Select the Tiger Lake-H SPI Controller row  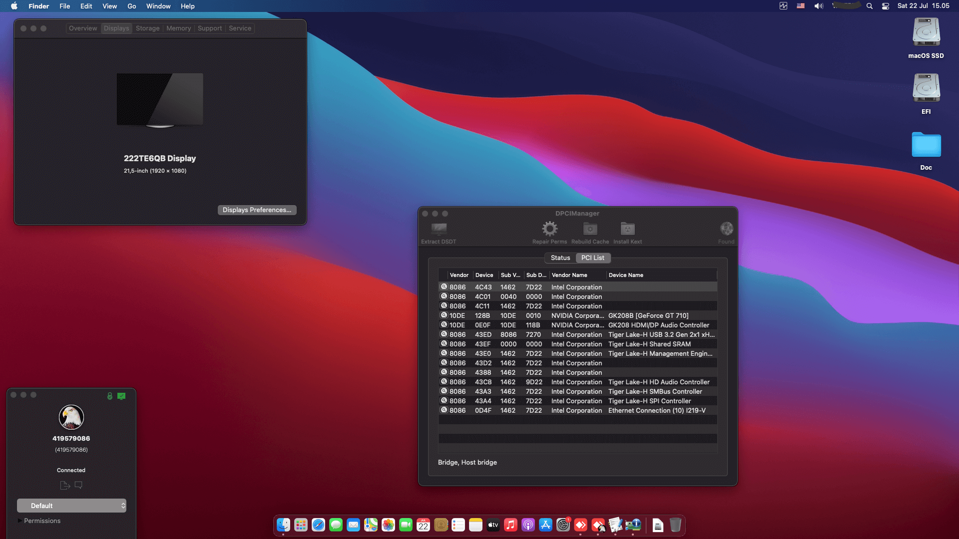click(578, 401)
